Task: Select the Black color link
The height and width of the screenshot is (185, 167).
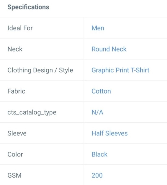Action: point(100,154)
